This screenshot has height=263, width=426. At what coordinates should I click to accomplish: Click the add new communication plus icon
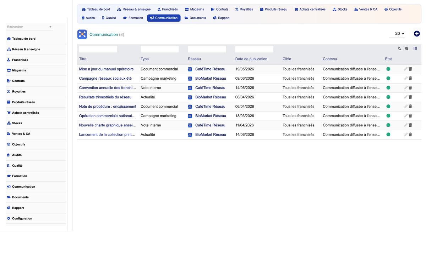point(417,34)
